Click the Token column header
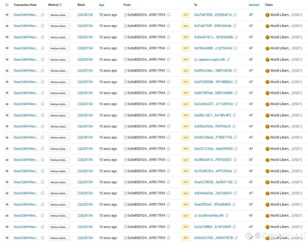The height and width of the screenshot is (243, 308). coord(269,5)
